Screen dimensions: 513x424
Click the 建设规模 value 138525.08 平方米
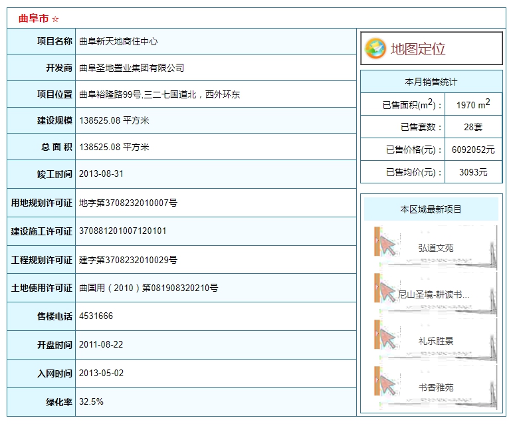(x=114, y=120)
